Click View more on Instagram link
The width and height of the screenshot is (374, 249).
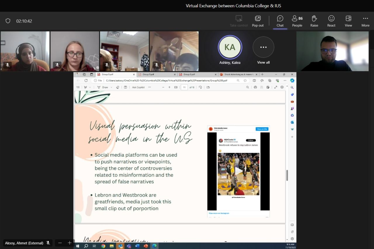[x=219, y=213]
